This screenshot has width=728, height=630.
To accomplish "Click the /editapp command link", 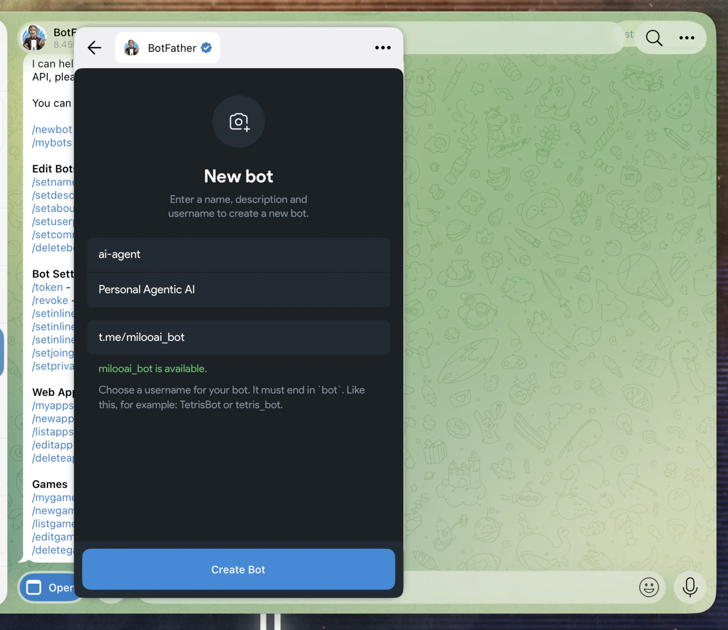I will tap(52, 445).
